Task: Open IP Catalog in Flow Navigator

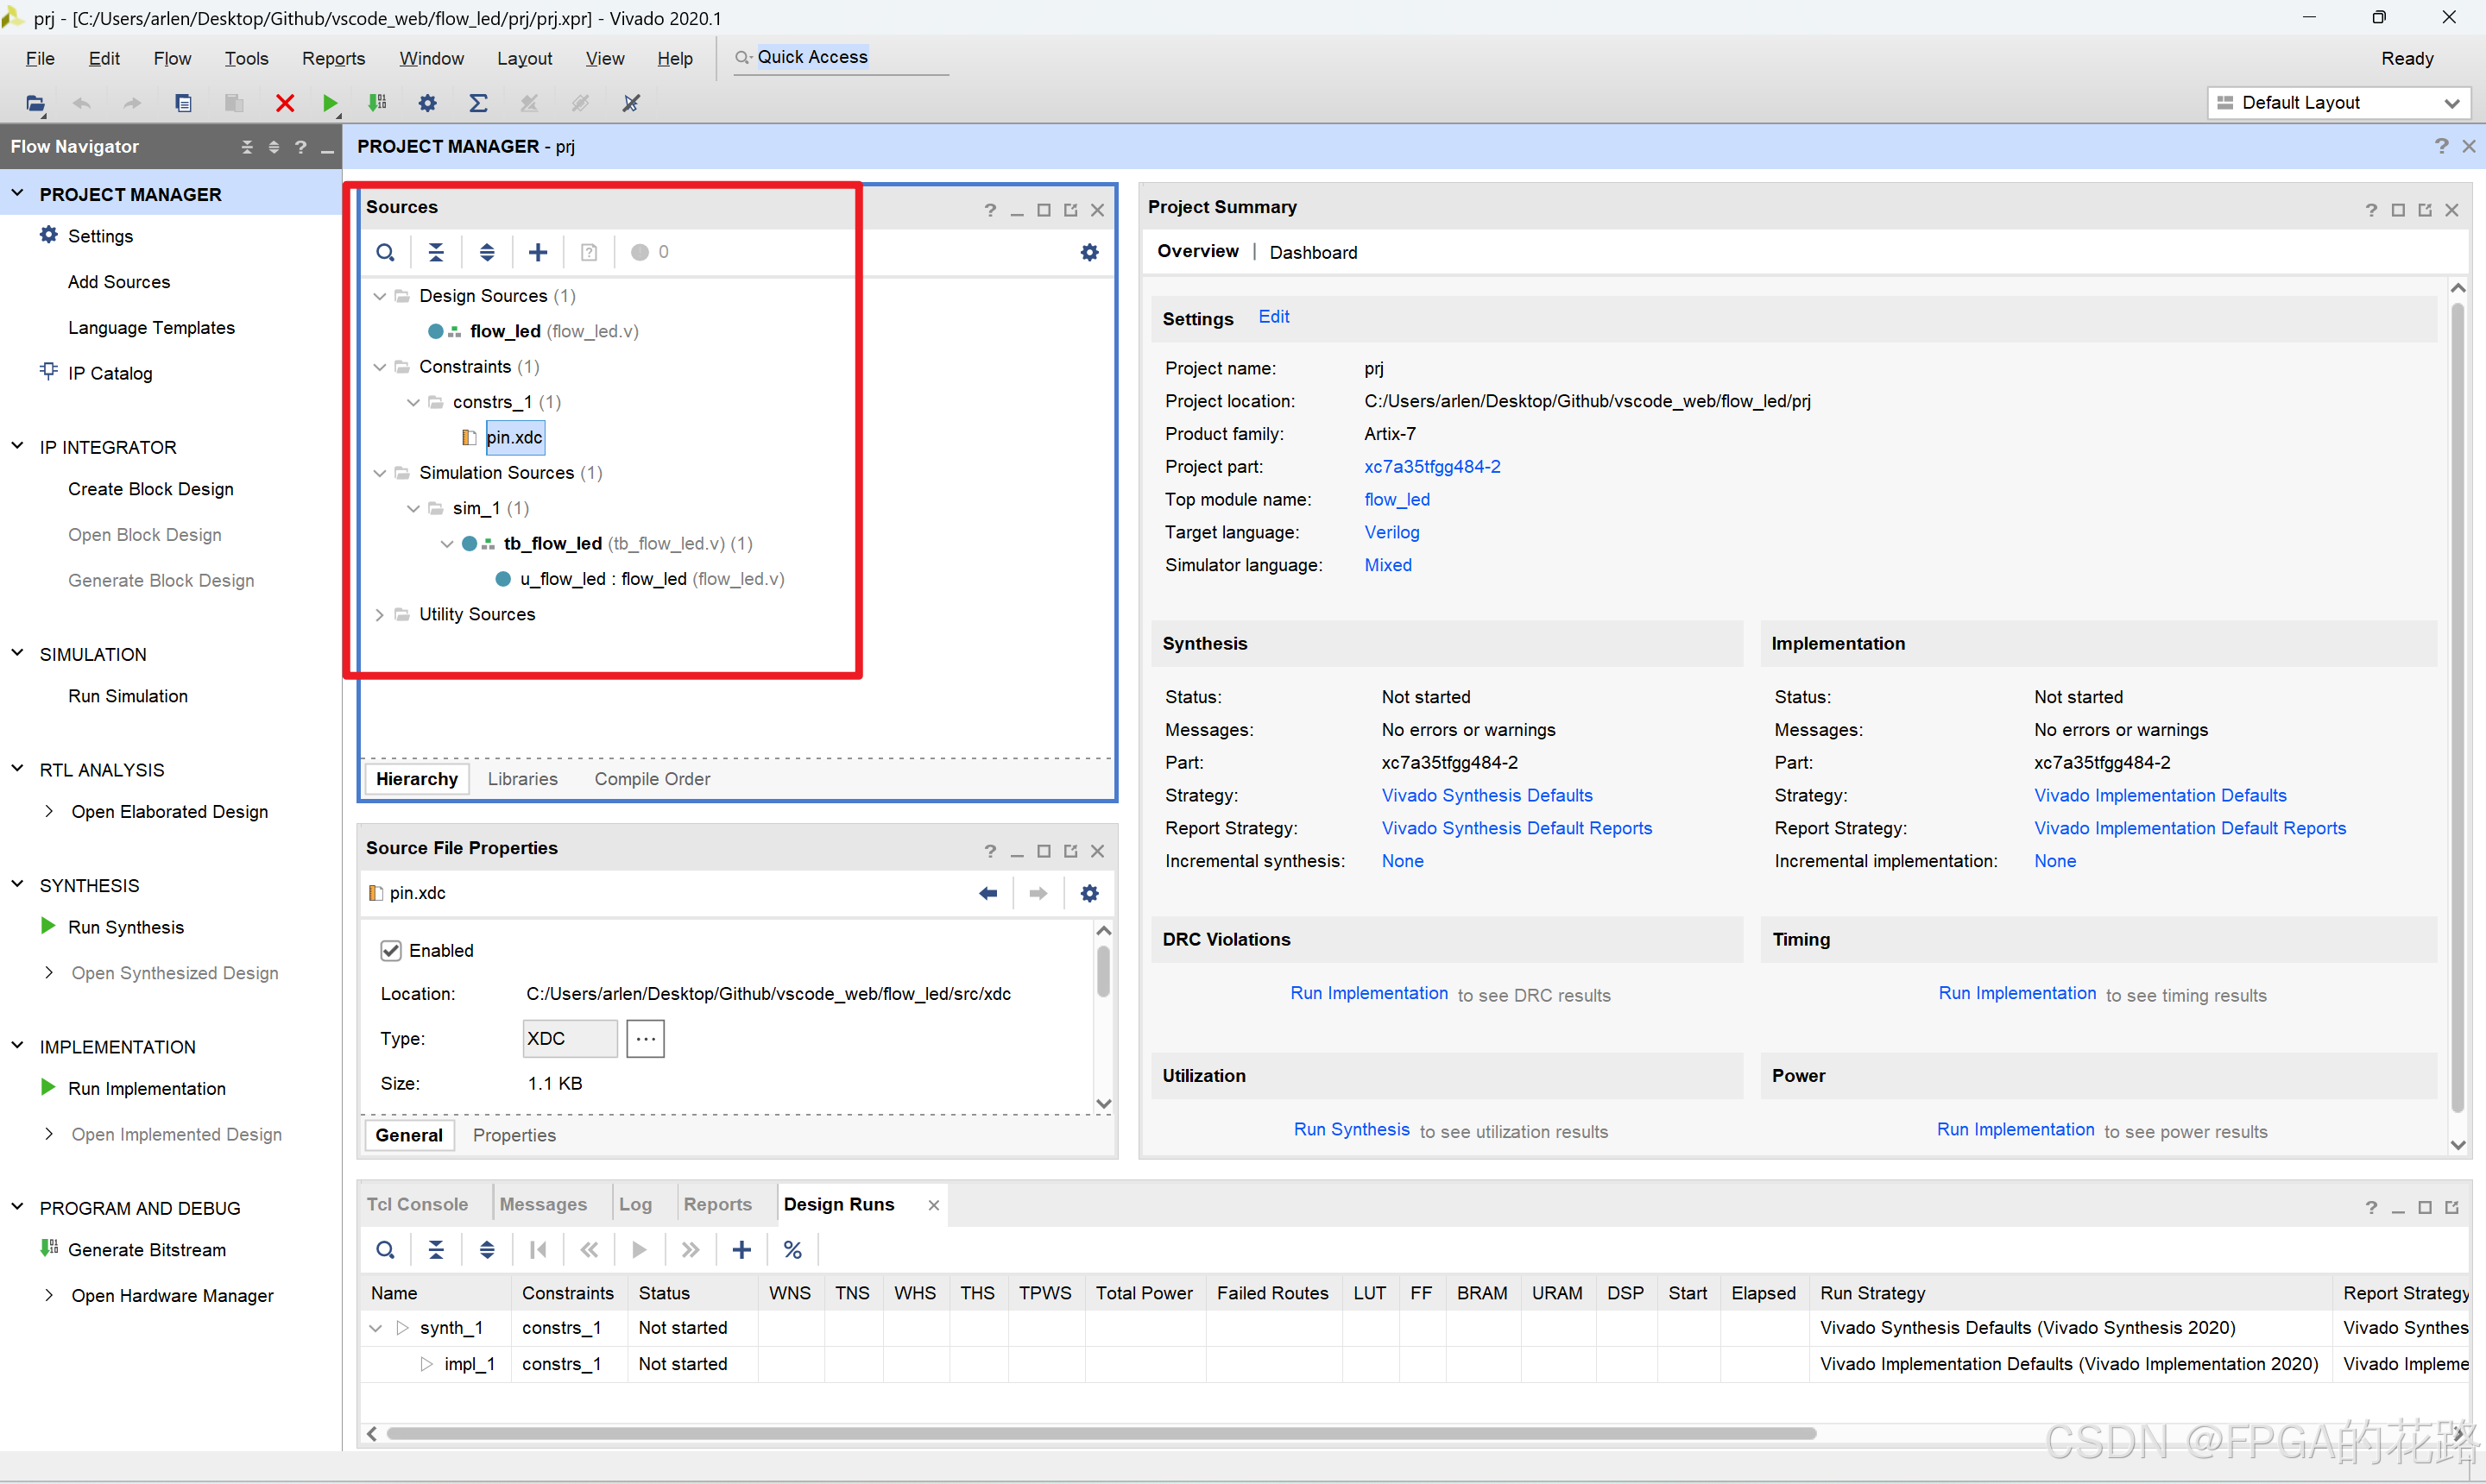Action: [110, 373]
